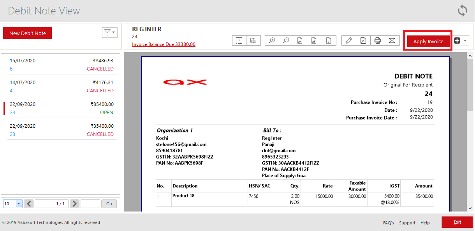The image size is (475, 231).
Task: Print the debit note
Action: coord(377,40)
